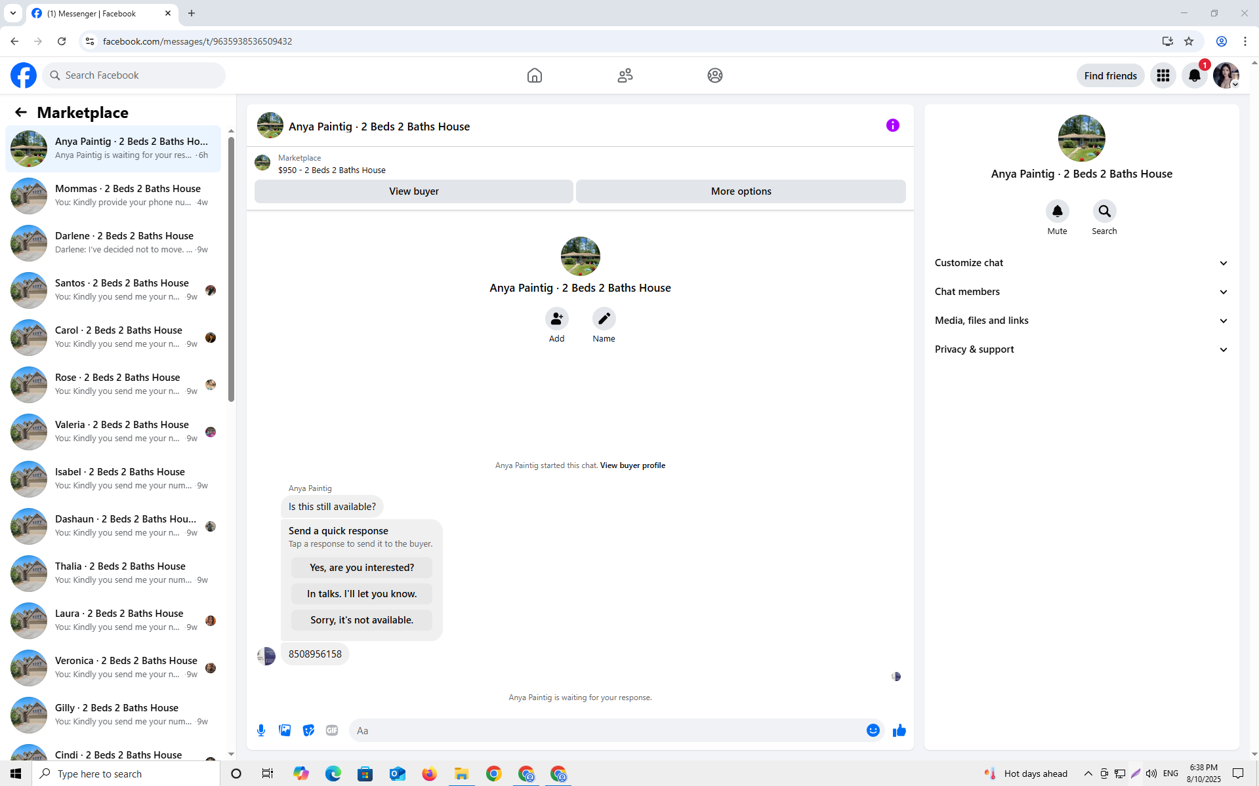Search in conversation with the magnifier icon
The height and width of the screenshot is (786, 1259).
[1104, 211]
